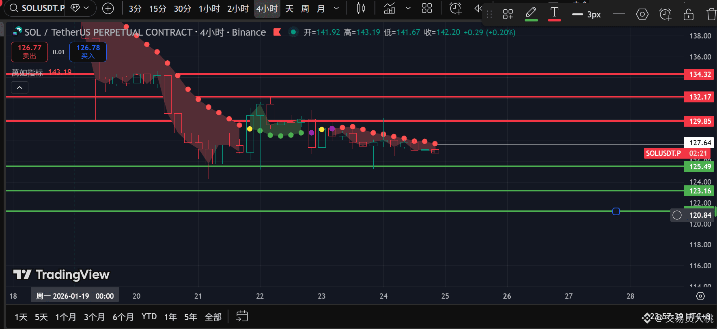Open the indicator templates grid icon
The image size is (717, 329).
click(427, 8)
